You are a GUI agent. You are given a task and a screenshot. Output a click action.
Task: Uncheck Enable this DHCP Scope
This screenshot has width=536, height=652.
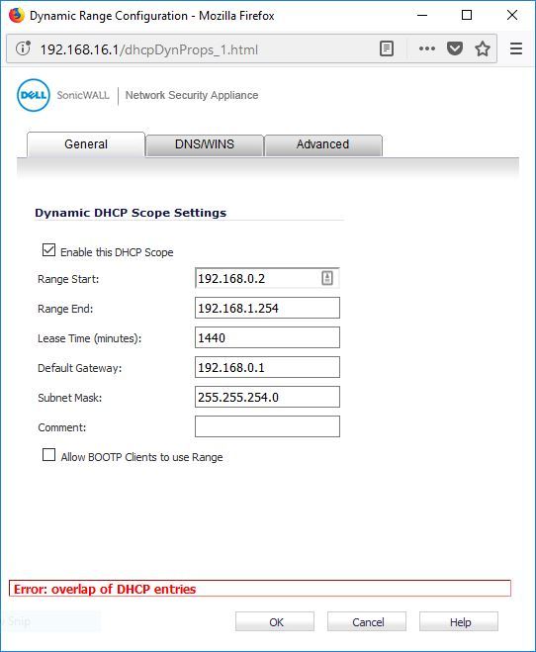point(49,250)
